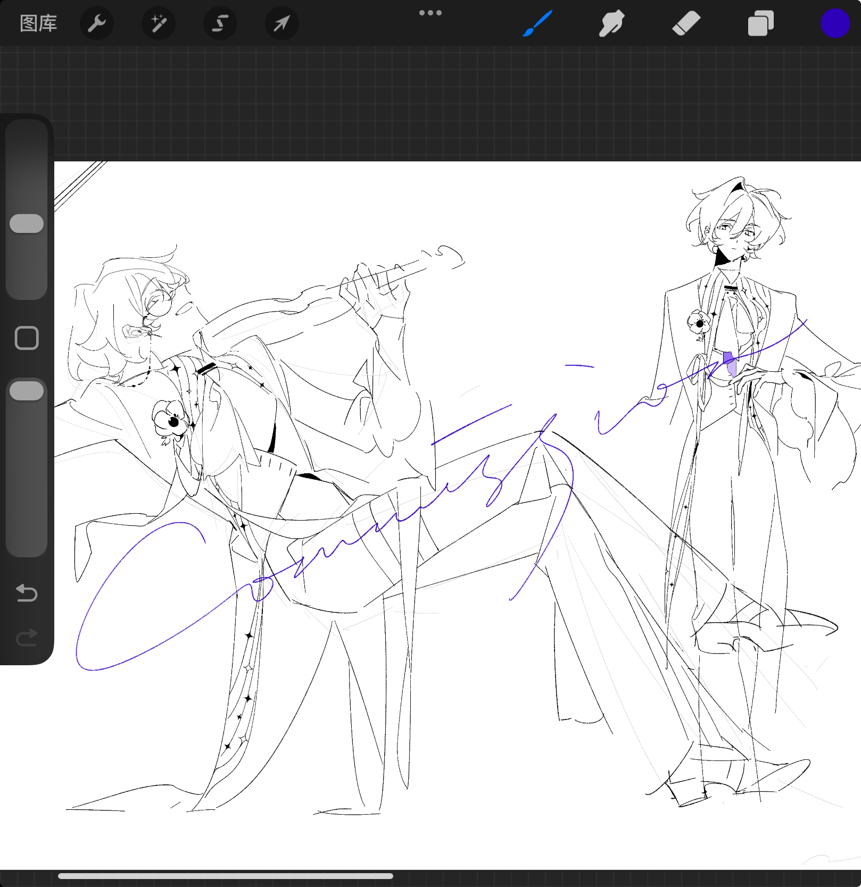Click the purple filled shape on right character
861x887 pixels.
coord(731,365)
